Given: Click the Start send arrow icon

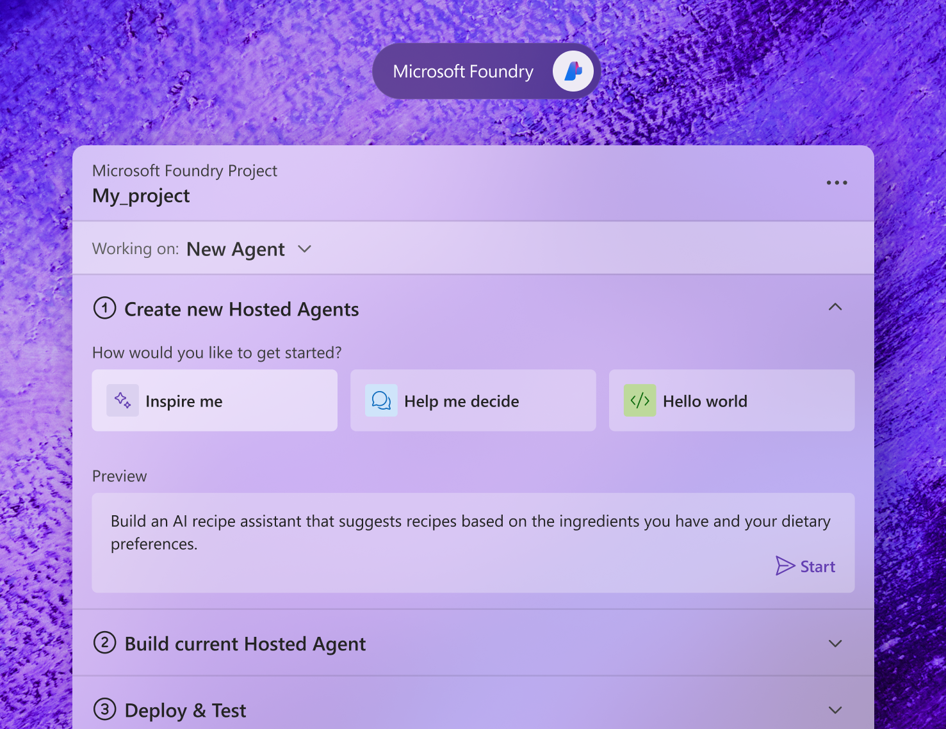Looking at the screenshot, I should click(785, 566).
